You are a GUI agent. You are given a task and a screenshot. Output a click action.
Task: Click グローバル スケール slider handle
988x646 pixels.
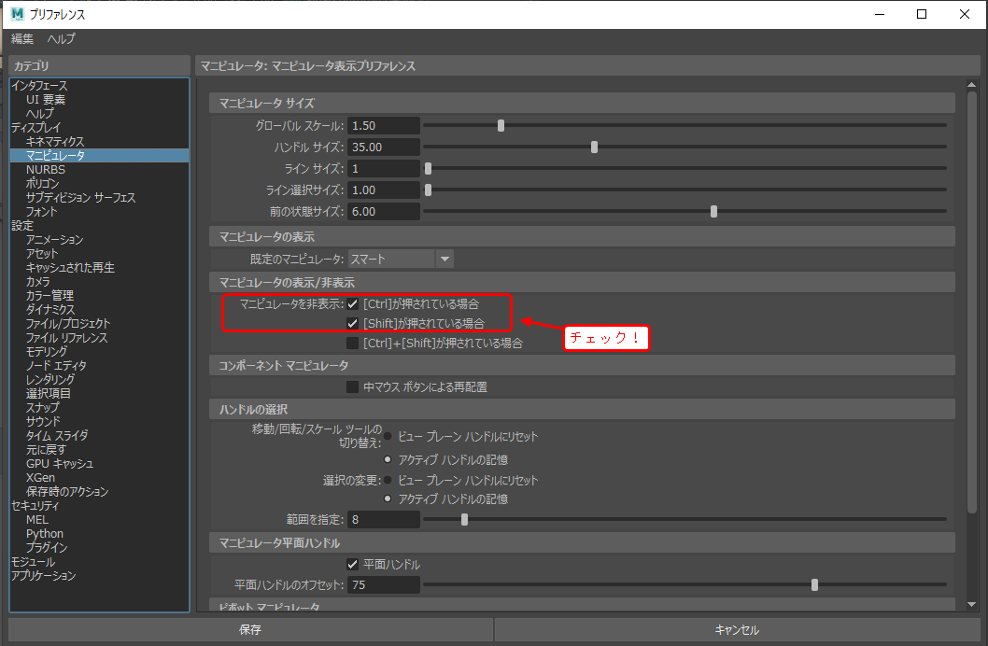pos(501,126)
